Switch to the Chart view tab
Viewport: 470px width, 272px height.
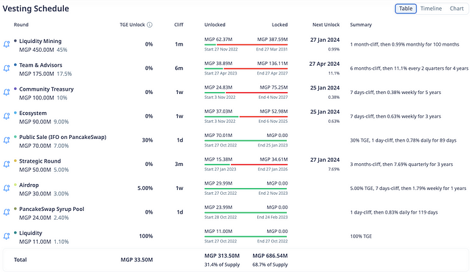(x=456, y=9)
